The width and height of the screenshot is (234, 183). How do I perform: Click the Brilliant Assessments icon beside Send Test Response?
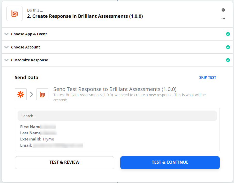point(42,94)
